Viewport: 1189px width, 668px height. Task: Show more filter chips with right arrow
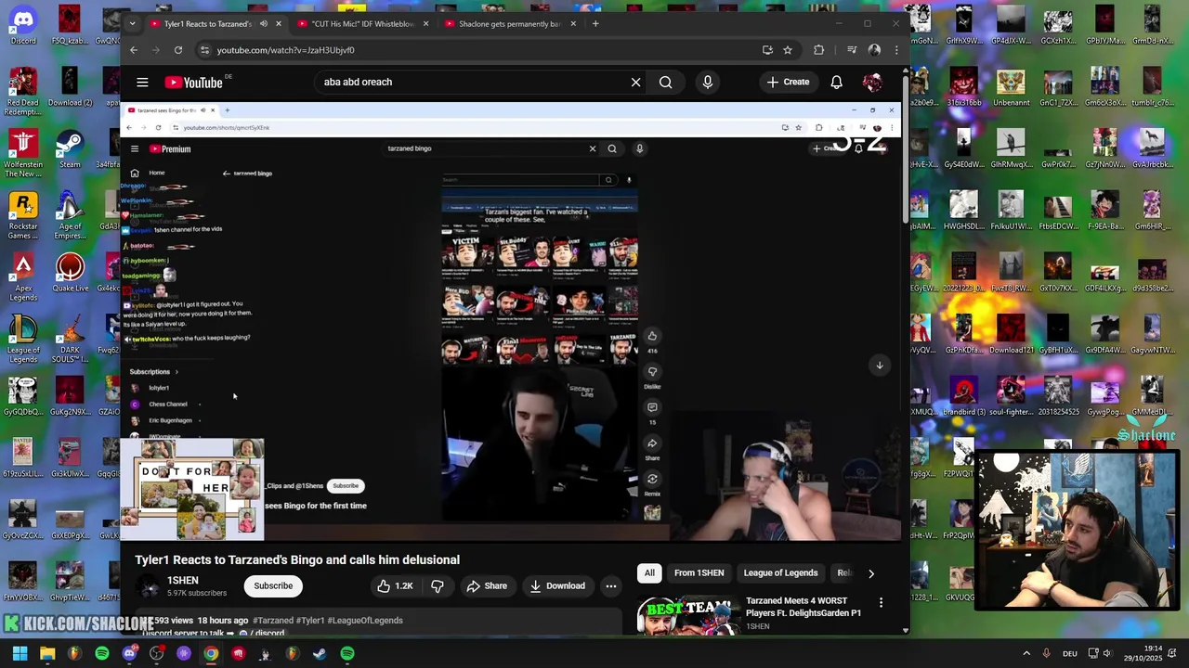pos(870,573)
